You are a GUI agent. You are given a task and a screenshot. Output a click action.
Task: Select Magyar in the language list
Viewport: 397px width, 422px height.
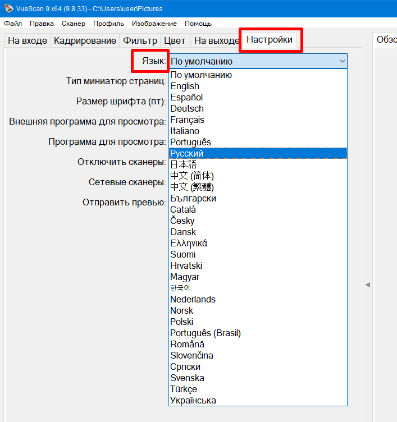(x=258, y=277)
